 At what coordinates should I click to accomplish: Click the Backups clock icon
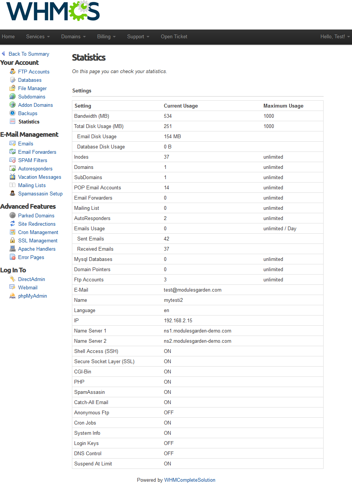click(x=12, y=113)
